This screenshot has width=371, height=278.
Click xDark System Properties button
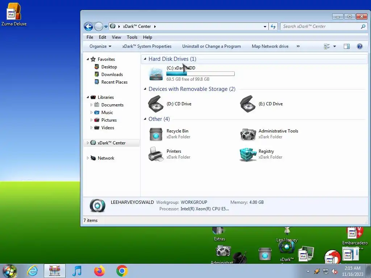pyautogui.click(x=147, y=46)
